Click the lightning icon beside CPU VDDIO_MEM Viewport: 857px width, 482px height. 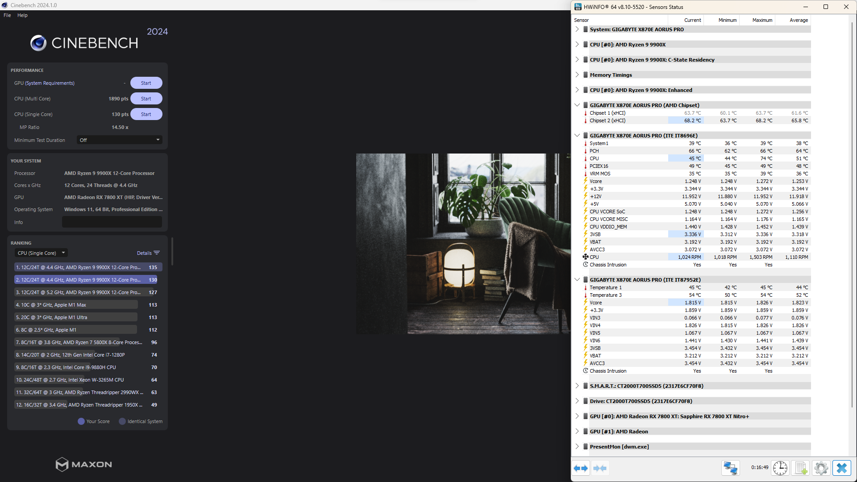point(585,227)
